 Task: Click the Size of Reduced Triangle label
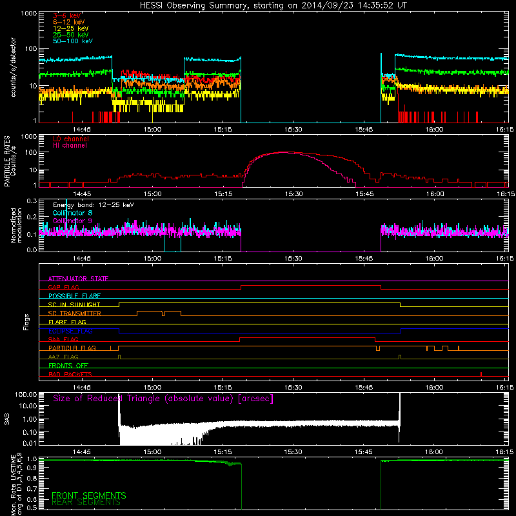point(163,399)
